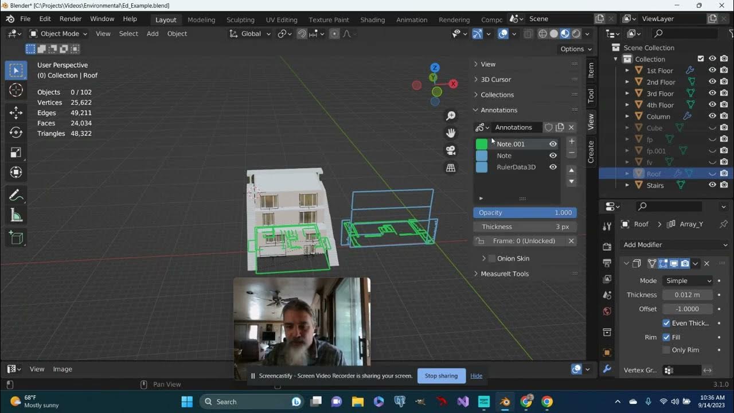Select the Rotate tool
The image size is (734, 413).
[16, 133]
